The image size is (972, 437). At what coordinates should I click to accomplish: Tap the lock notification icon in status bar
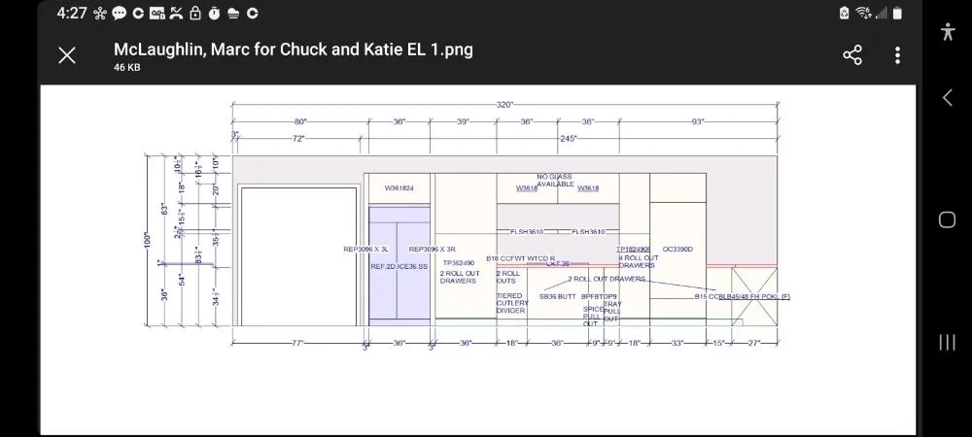[194, 14]
